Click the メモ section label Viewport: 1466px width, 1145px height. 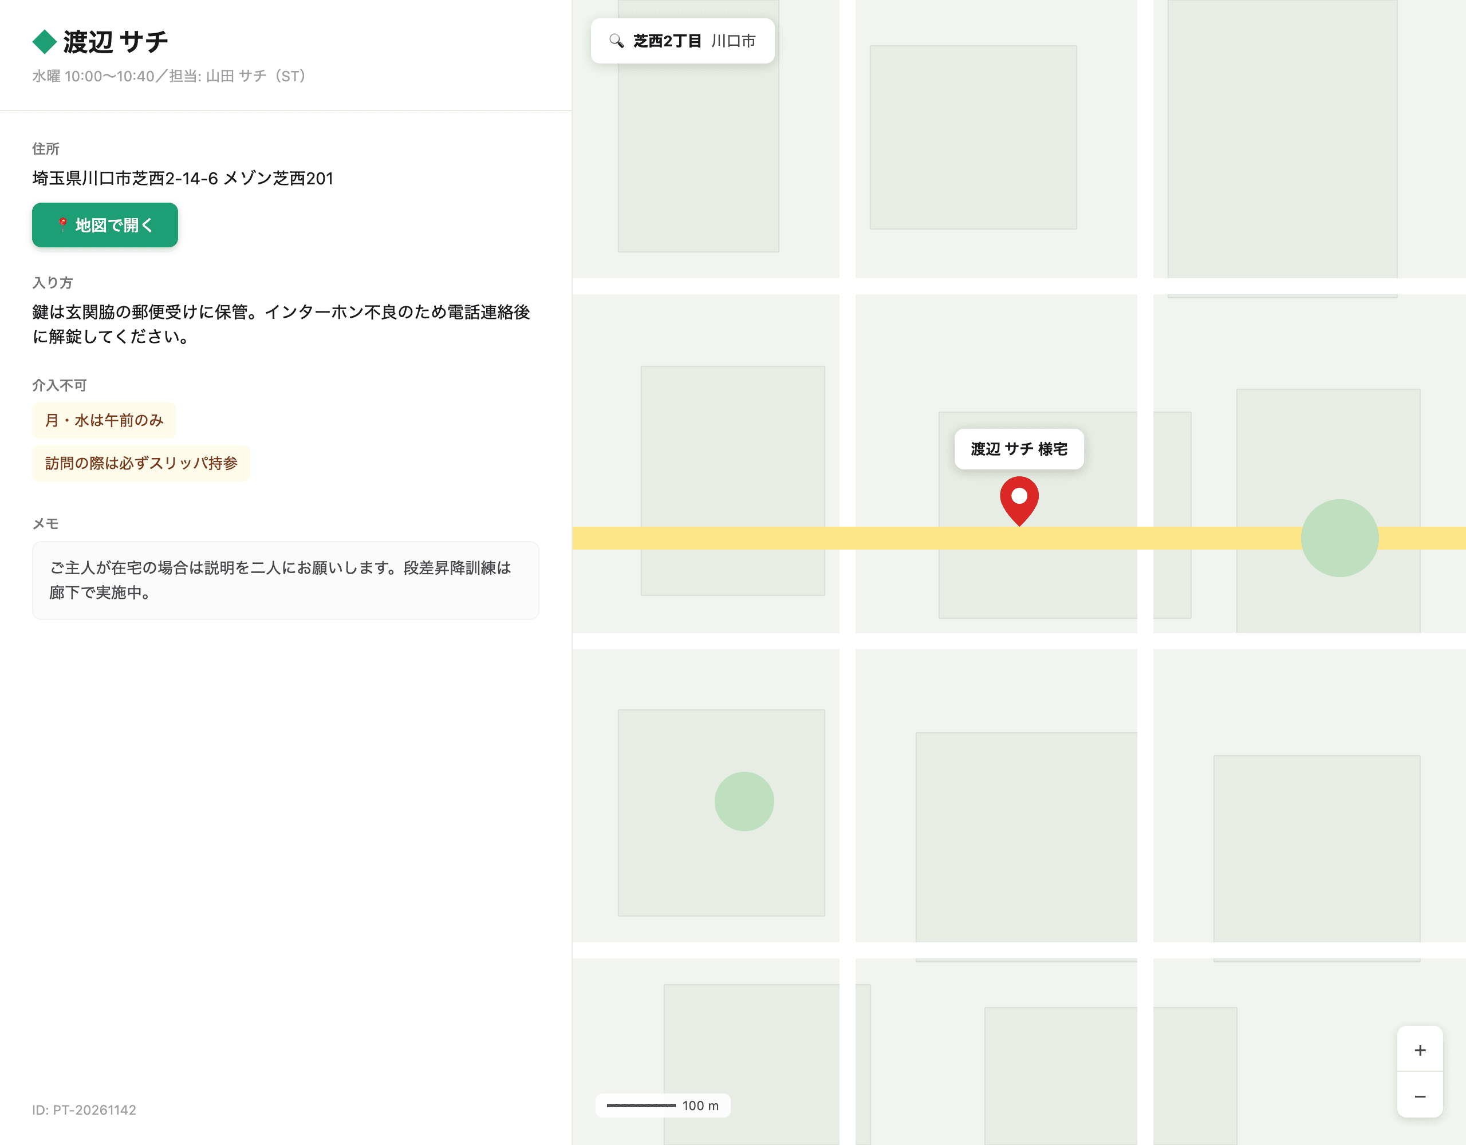[46, 523]
